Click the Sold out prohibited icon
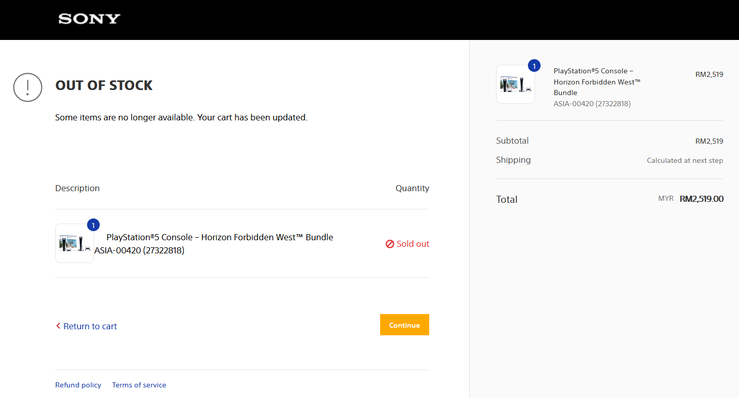739x398 pixels. click(x=390, y=244)
